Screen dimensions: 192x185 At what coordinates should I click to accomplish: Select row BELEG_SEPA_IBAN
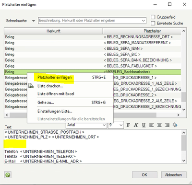point(93,48)
